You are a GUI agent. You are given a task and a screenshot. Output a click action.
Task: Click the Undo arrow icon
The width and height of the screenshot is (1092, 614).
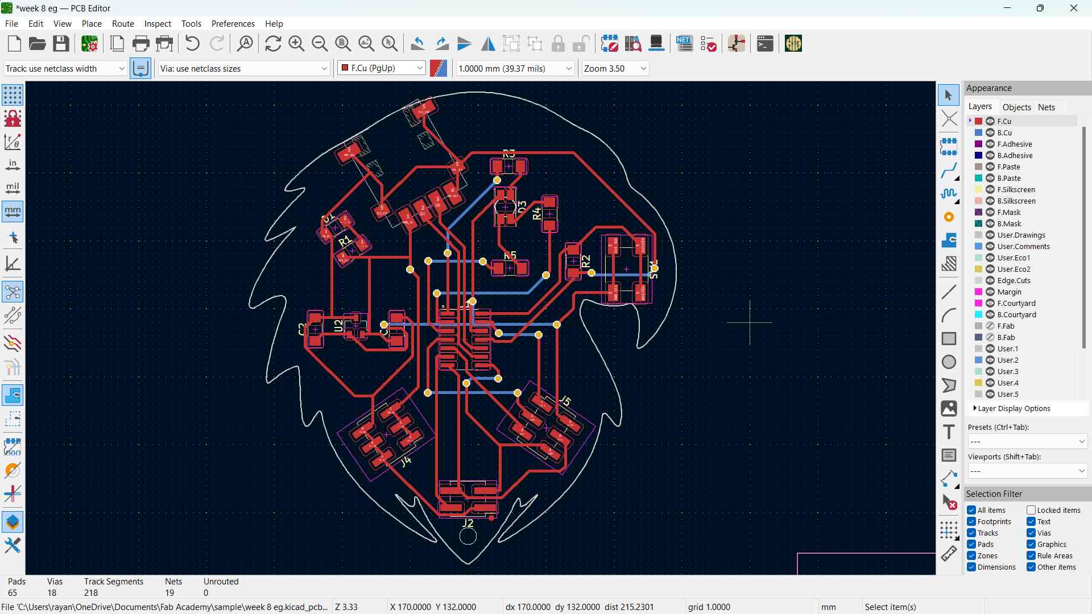click(192, 44)
